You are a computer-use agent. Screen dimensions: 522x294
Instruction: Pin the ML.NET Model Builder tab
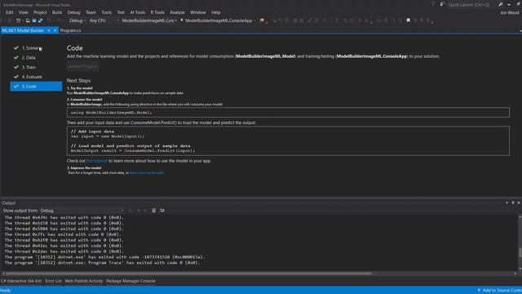pos(49,30)
